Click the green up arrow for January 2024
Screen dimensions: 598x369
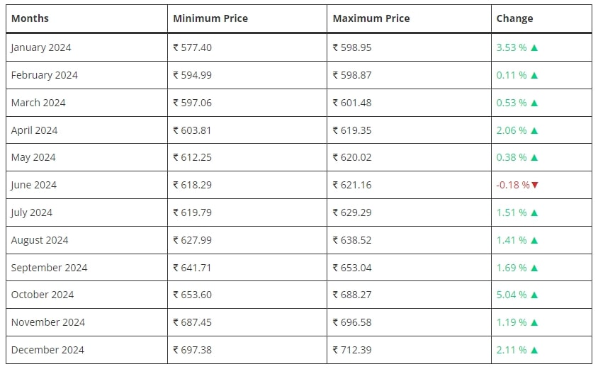pyautogui.click(x=534, y=47)
